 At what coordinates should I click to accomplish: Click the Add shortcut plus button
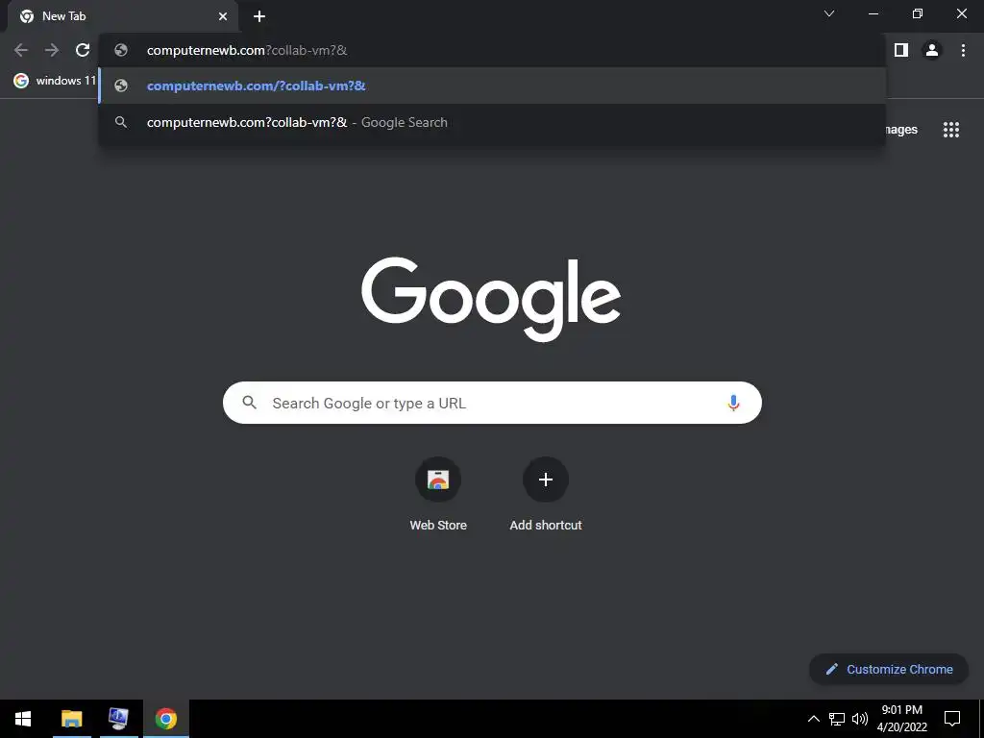click(546, 480)
